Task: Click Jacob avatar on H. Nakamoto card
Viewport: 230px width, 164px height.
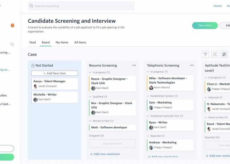Action: click(x=209, y=109)
